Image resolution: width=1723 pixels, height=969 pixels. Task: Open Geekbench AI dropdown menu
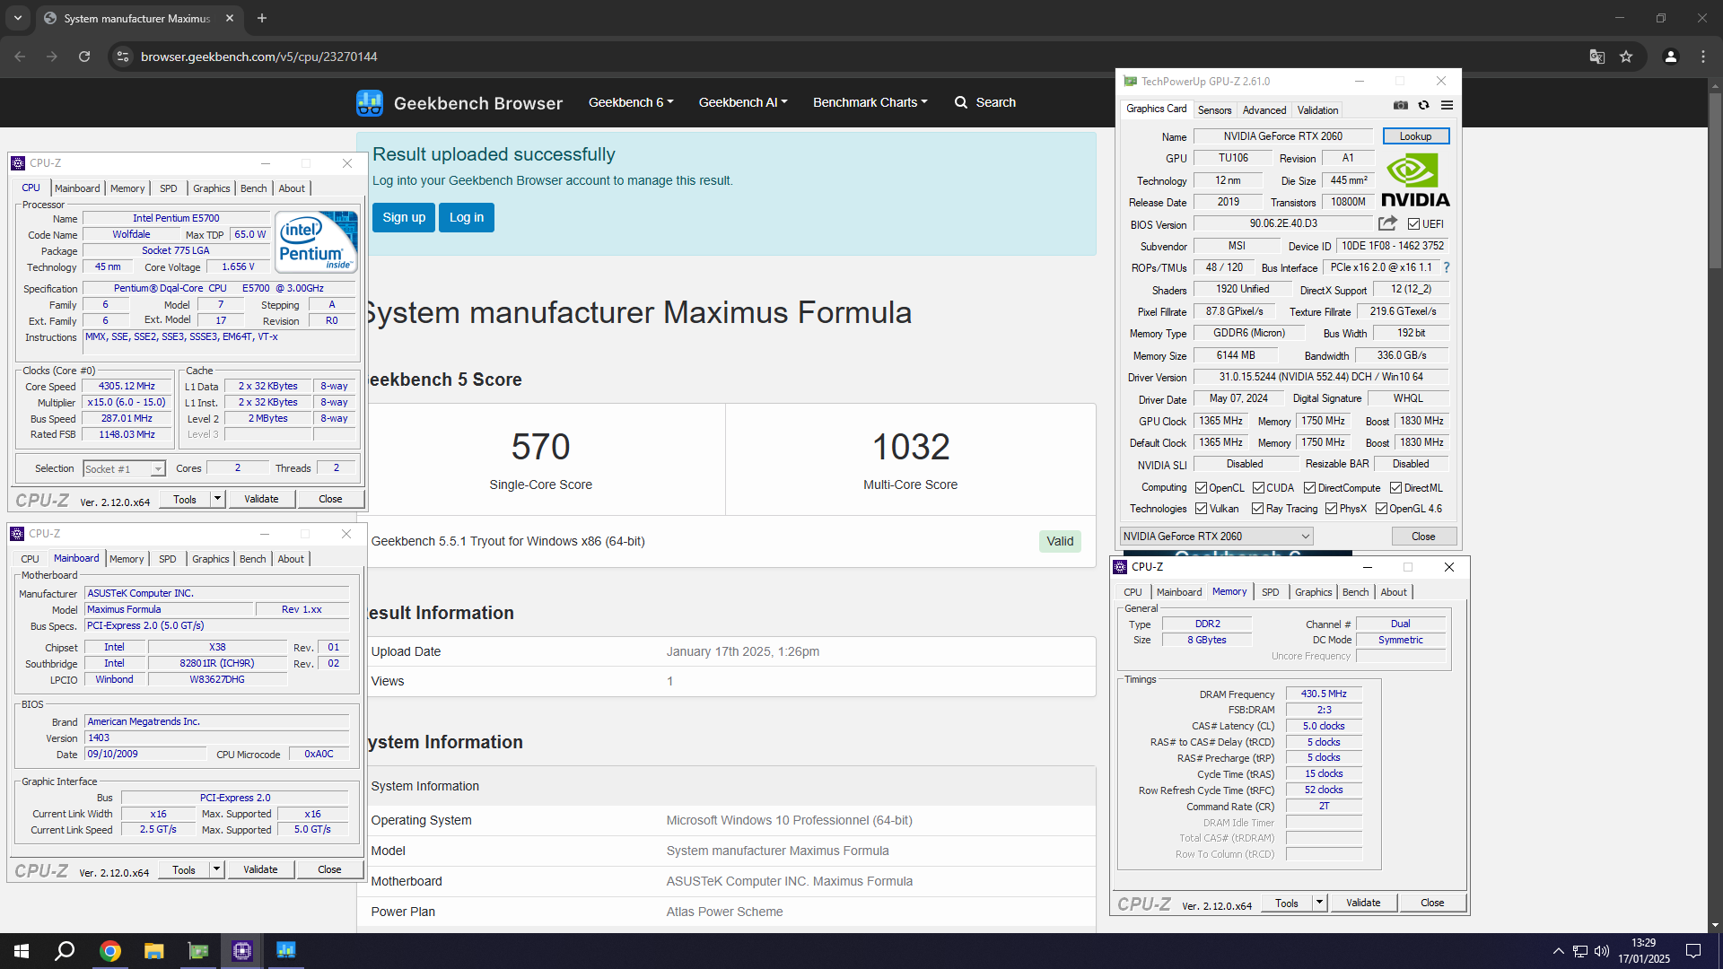[x=743, y=102]
